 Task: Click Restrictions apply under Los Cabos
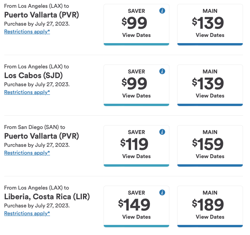tap(27, 92)
